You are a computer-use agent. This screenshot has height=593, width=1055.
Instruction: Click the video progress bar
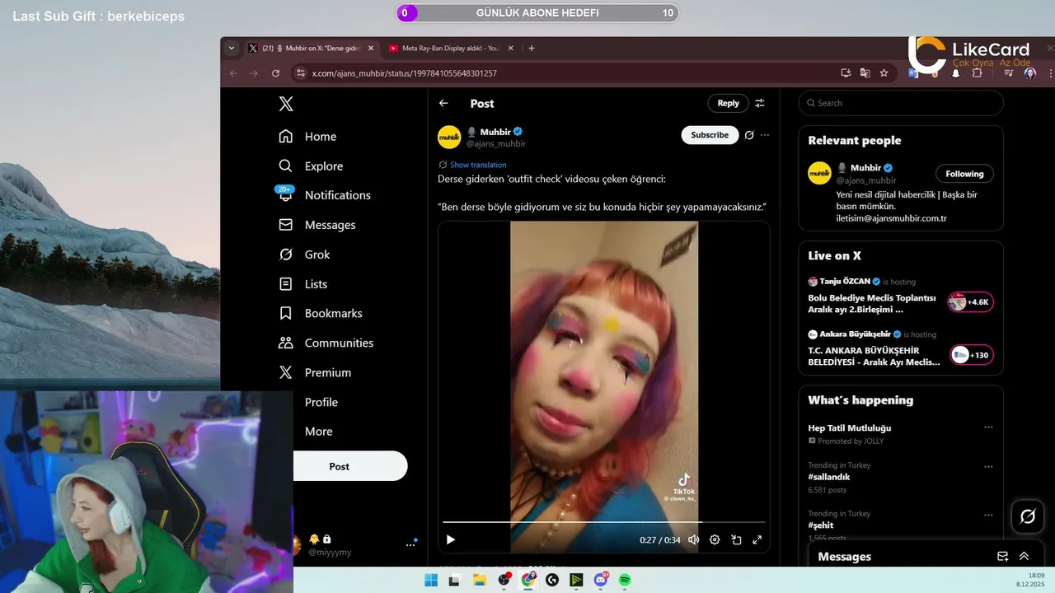(x=604, y=522)
